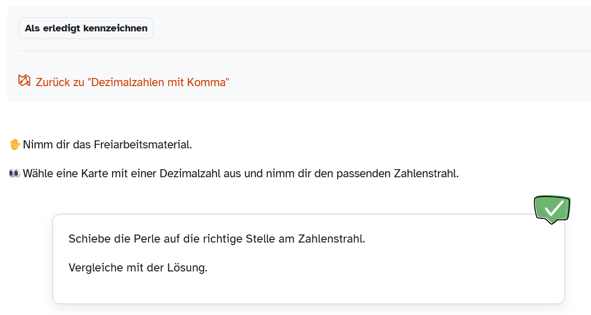The height and width of the screenshot is (315, 591).
Task: Click the eyes emoji before "Wähle"
Action: (x=15, y=174)
